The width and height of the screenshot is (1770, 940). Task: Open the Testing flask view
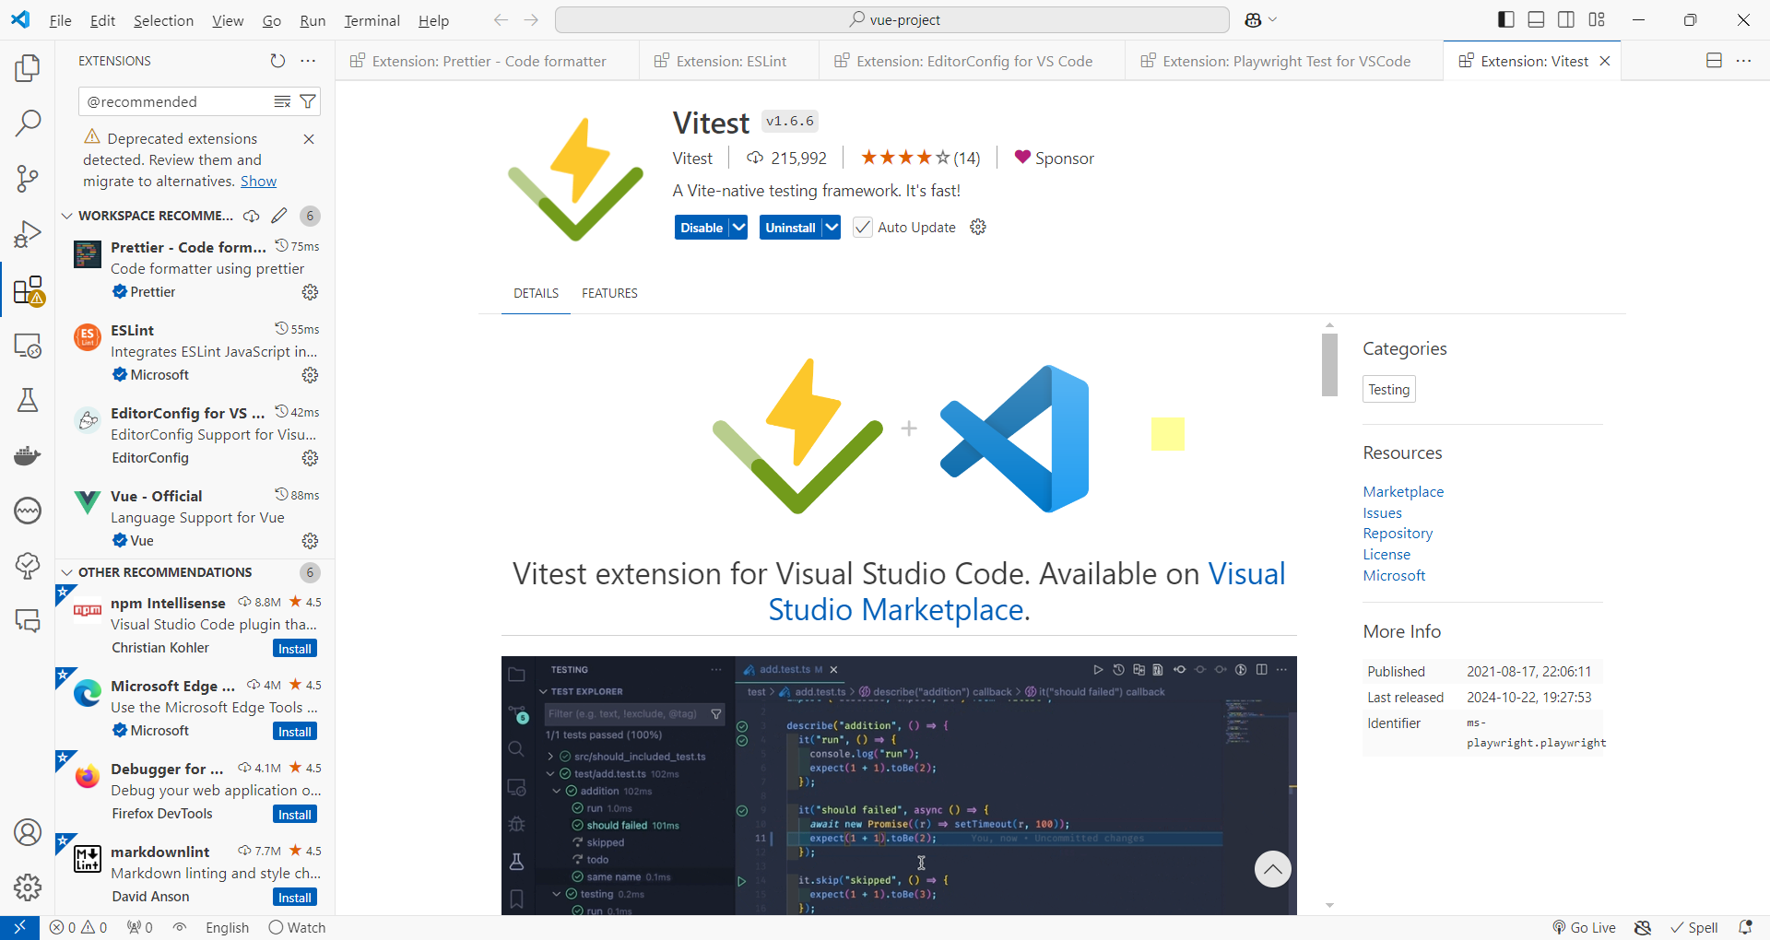click(28, 400)
